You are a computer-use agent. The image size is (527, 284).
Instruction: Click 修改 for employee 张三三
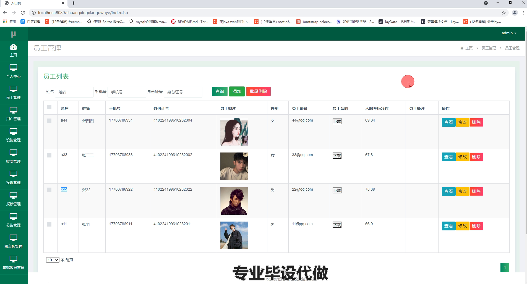[462, 157]
